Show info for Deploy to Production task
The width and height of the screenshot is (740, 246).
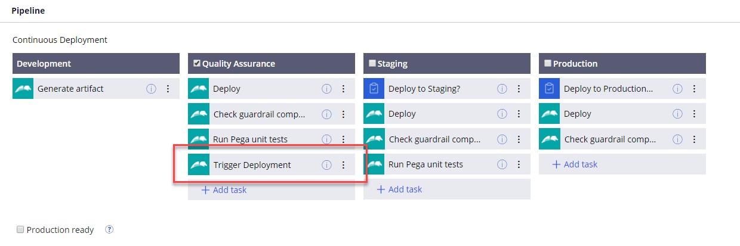(x=677, y=89)
